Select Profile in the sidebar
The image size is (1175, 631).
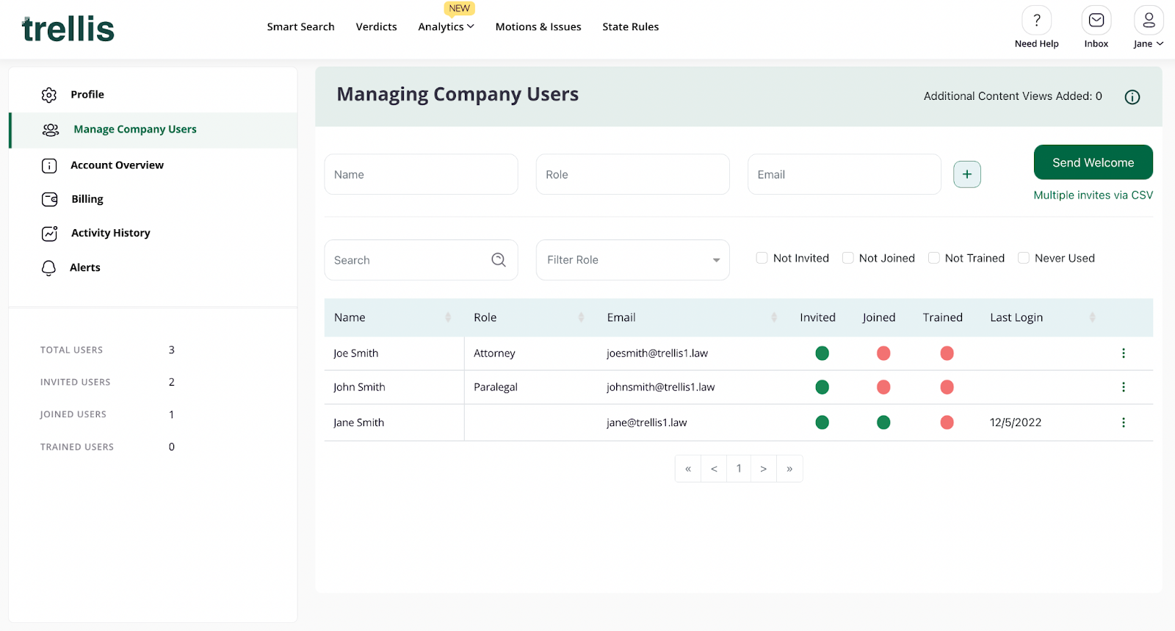click(x=87, y=95)
